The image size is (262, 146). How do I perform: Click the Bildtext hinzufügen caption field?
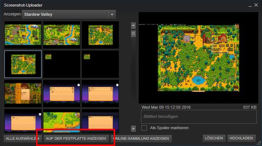click(x=199, y=117)
